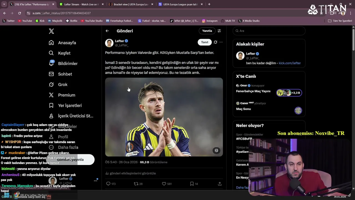Open site info icon in address bar
Image resolution: width=355 pixels, height=200 pixels.
(28, 13)
